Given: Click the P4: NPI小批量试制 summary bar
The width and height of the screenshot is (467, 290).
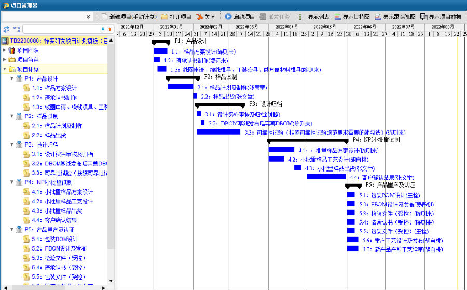Looking at the screenshot, I should pos(308,141).
